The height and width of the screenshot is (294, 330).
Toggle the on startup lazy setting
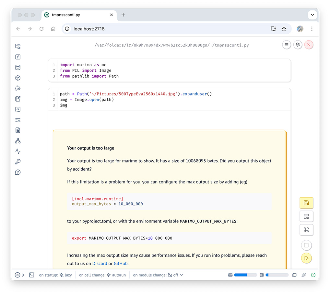(x=65, y=275)
